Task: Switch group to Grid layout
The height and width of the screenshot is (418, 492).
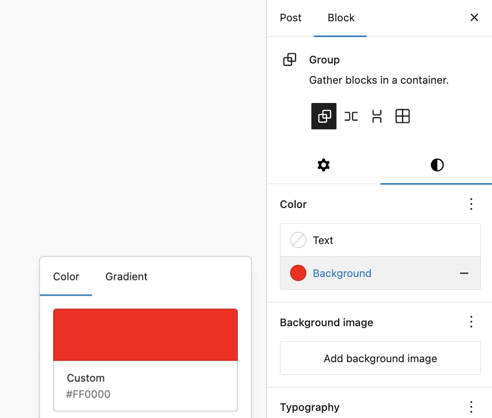Action: pyautogui.click(x=402, y=116)
